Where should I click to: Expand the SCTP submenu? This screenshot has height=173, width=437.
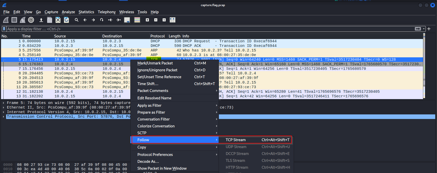(175, 133)
